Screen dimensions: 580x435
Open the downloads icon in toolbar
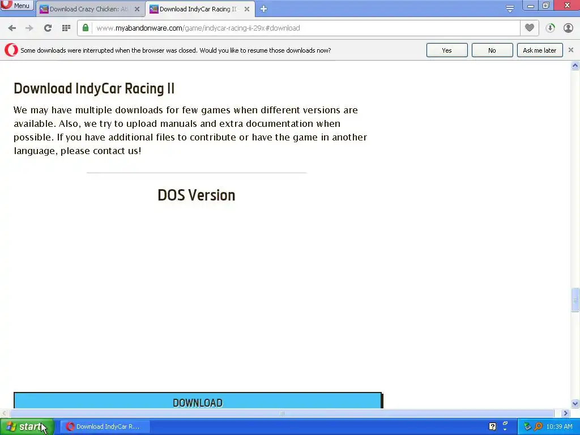550,28
